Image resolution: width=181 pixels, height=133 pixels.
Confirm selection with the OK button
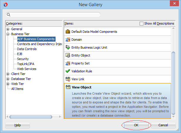click(136, 125)
